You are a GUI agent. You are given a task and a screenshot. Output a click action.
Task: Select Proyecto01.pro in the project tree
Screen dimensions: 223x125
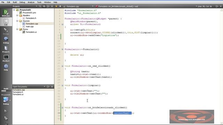tap(29, 12)
